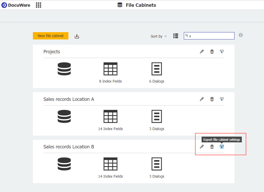264x192 pixels.
Task: Click the 3 Dialogs label for Location B
Action: coord(157,176)
